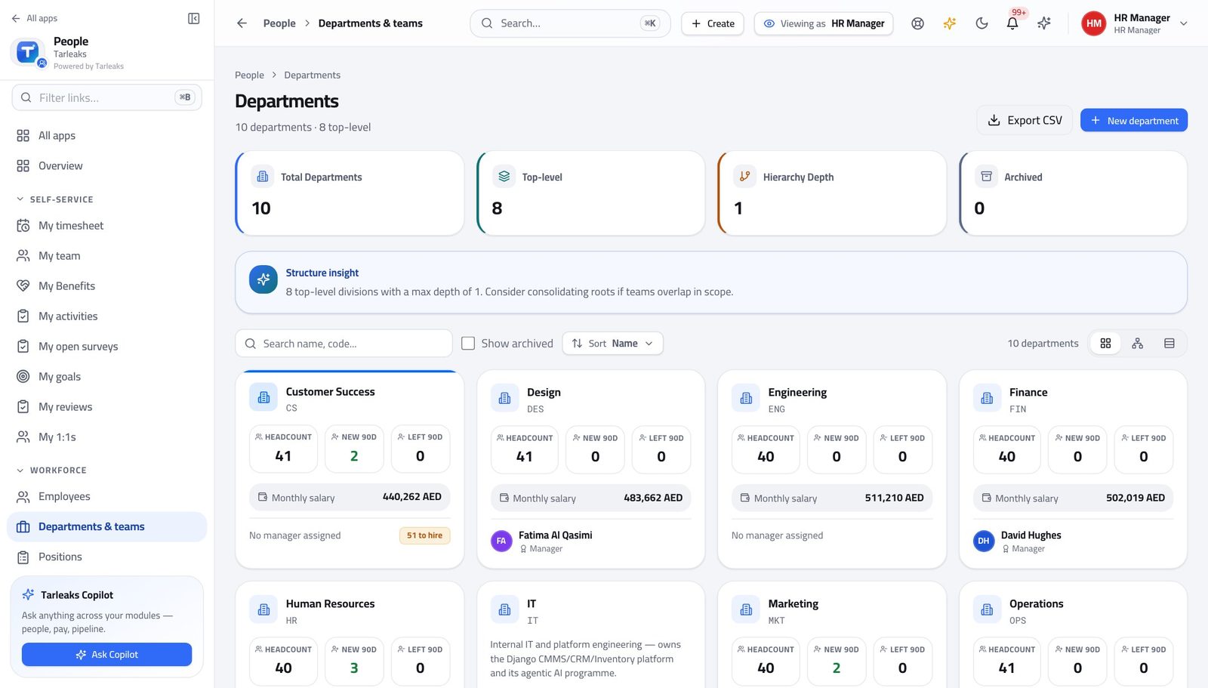The height and width of the screenshot is (688, 1208).
Task: Click the Archived box icon
Action: pyautogui.click(x=986, y=177)
